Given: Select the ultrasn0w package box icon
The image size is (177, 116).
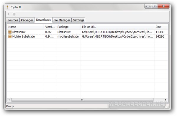Looking at the screenshot, I should (10, 32).
